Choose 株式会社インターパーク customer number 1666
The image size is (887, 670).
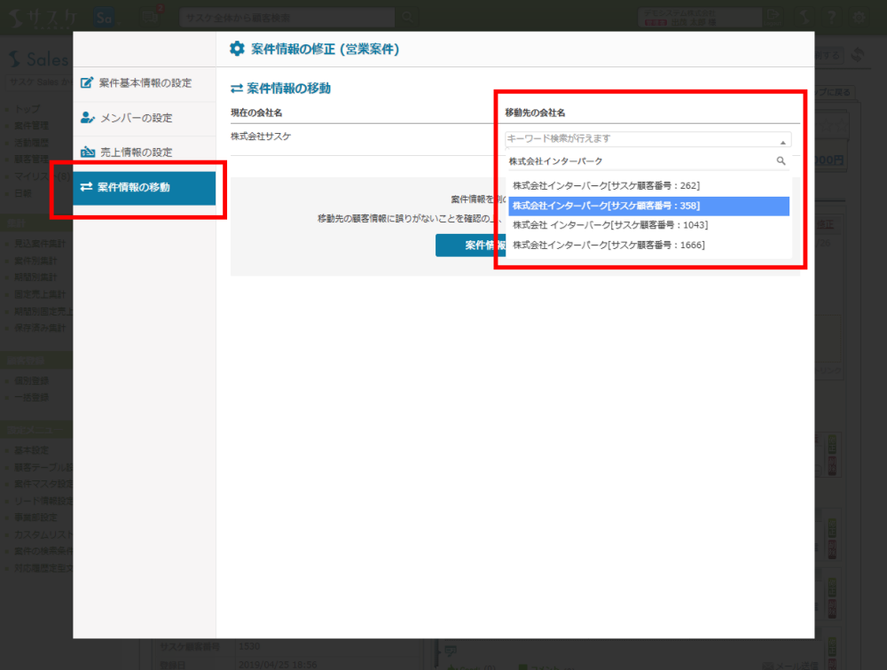[648, 245]
